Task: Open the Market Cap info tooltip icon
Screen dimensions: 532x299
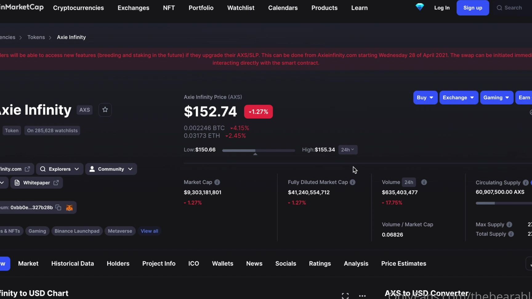Action: (x=218, y=182)
